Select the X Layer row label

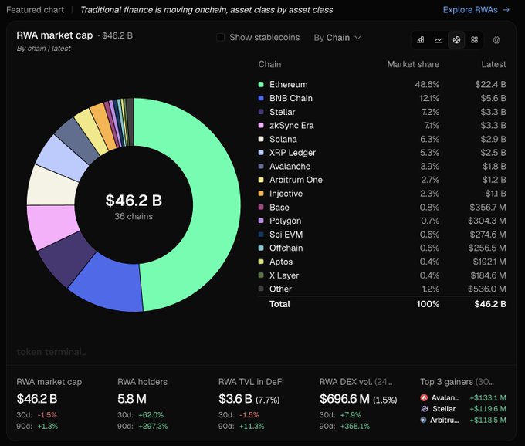(x=284, y=275)
